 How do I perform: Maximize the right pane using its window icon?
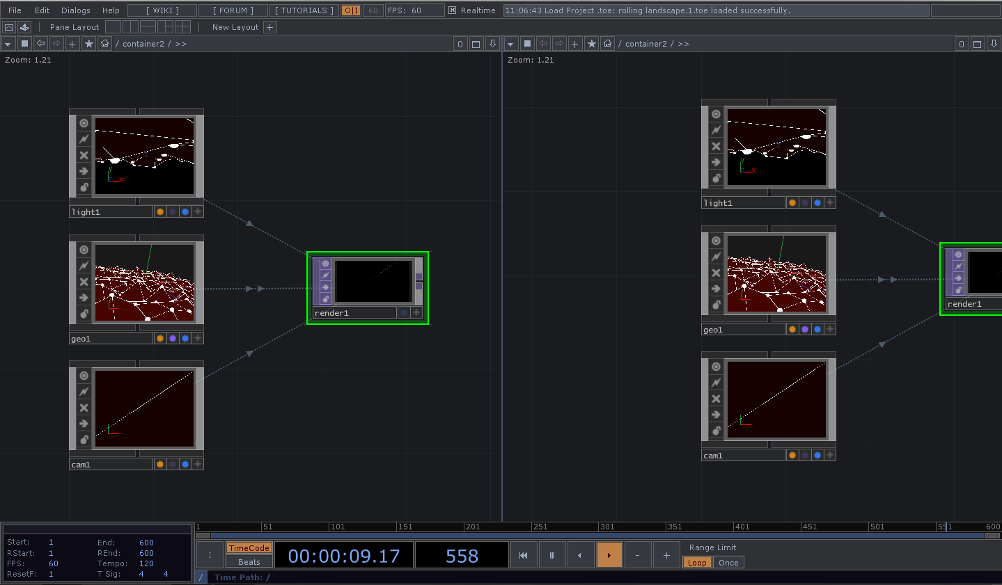pos(977,44)
